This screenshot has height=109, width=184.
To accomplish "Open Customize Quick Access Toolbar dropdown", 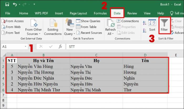I will pos(34,4).
